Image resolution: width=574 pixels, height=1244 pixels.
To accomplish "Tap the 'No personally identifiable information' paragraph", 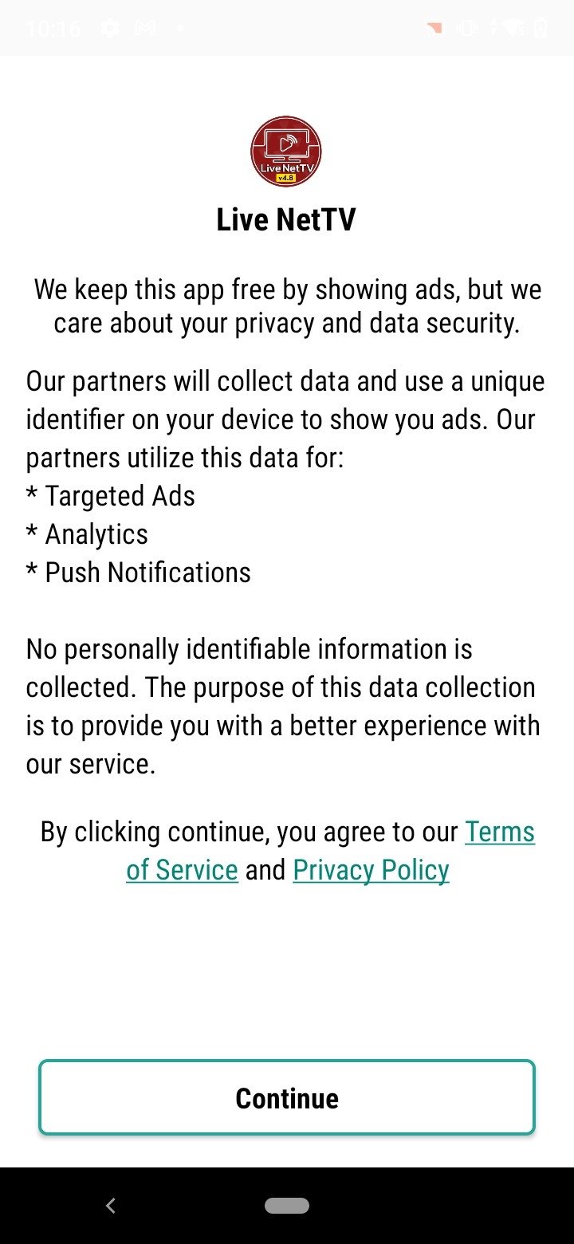I will (283, 707).
